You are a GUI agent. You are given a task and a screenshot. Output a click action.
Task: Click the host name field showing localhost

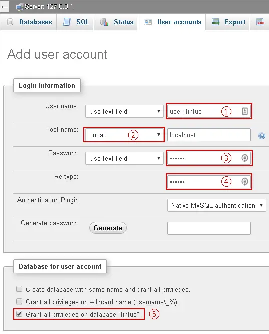tap(209, 135)
